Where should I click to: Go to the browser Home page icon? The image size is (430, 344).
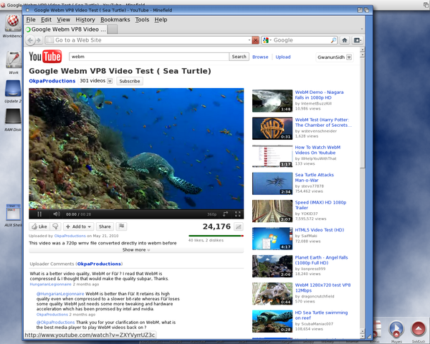(345, 40)
